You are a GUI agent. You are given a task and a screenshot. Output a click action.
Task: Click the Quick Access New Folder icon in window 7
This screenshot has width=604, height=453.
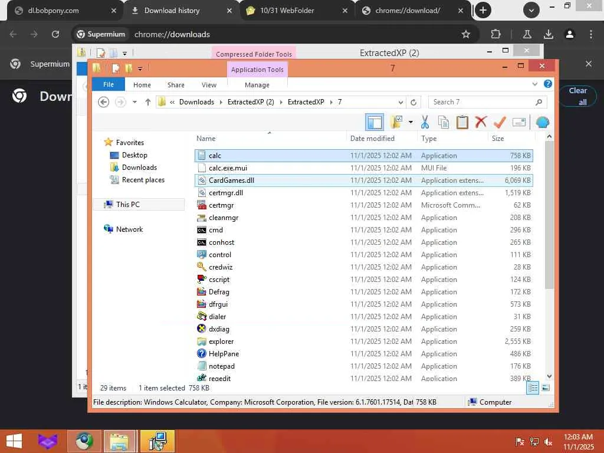(128, 68)
